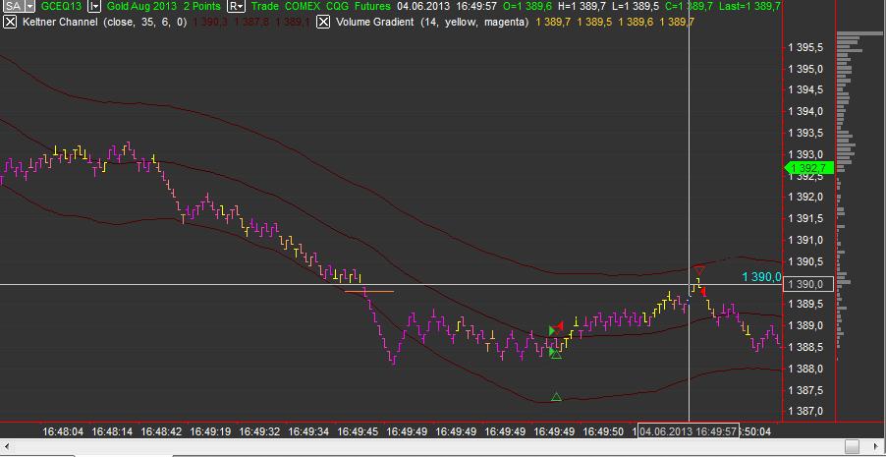The width and height of the screenshot is (886, 457).
Task: Click the 04.06.2013 16:49:57 crosshair time box
Action: [689, 431]
